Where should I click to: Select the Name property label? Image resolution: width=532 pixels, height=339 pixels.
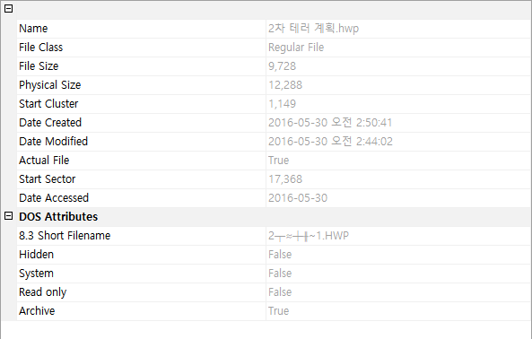pyautogui.click(x=33, y=29)
